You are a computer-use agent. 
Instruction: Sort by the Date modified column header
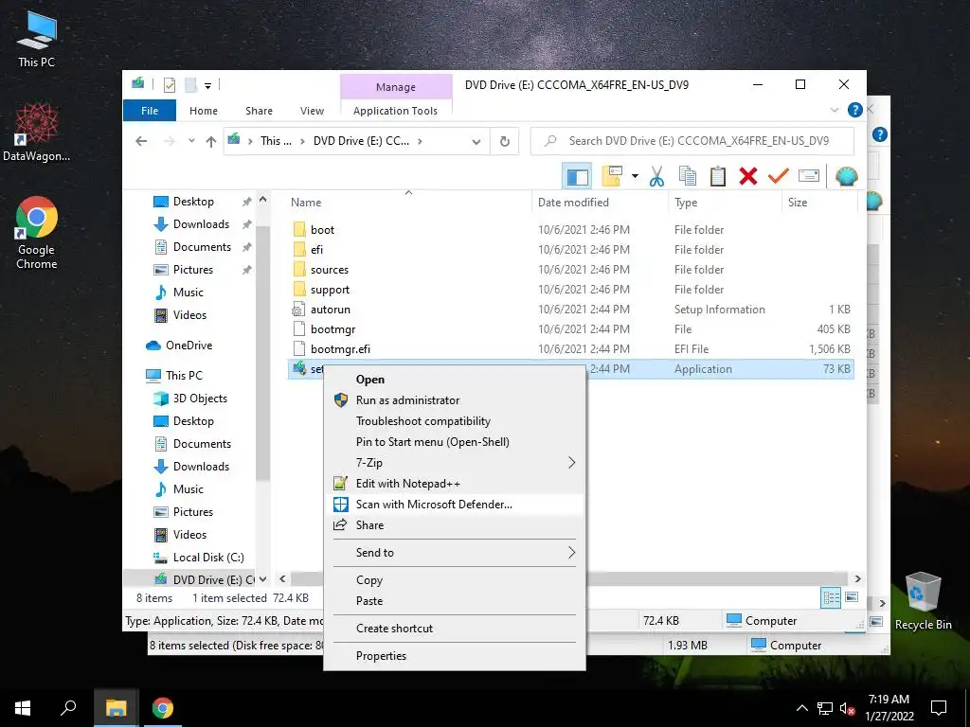[x=600, y=203]
